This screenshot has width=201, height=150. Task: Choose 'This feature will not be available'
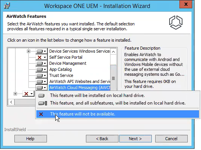tap(118, 114)
